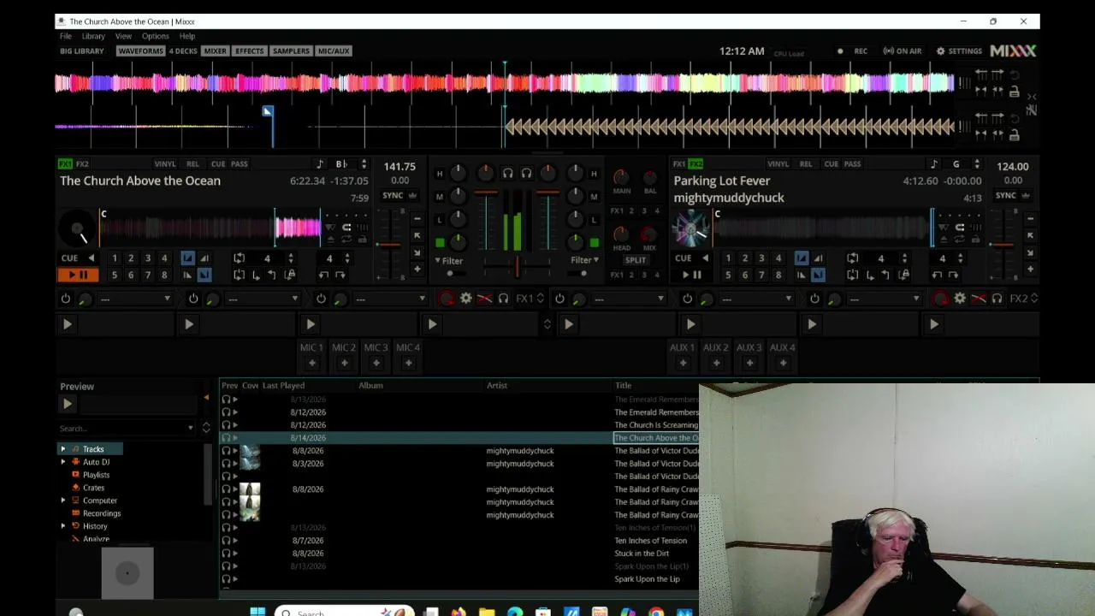
Task: Toggle VINYL mode on the left deck
Action: (x=165, y=164)
